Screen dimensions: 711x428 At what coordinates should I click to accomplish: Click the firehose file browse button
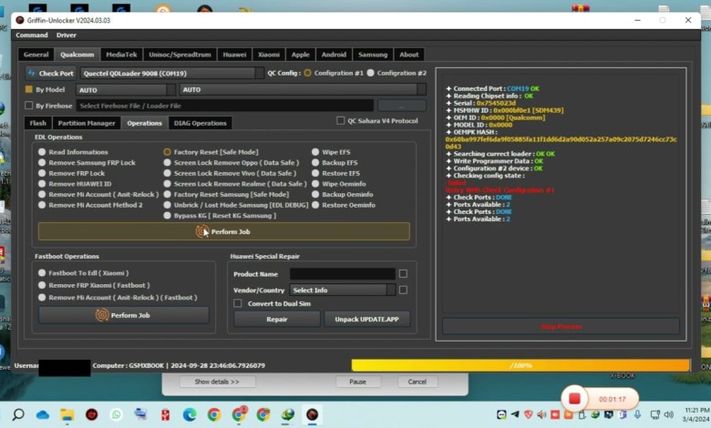(402, 106)
